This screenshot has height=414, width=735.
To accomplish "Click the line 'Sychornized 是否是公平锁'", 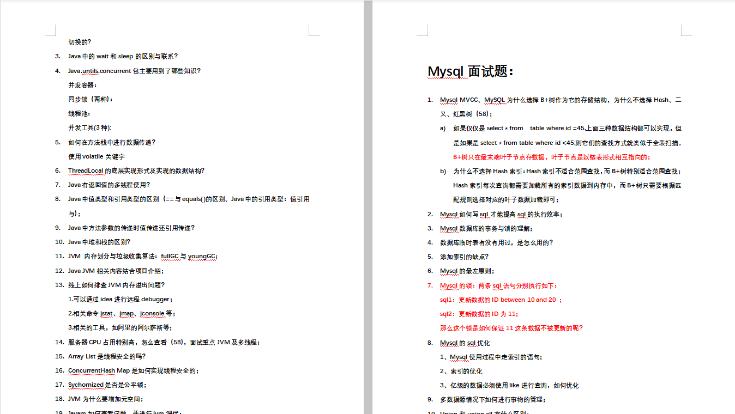I will click(x=107, y=385).
